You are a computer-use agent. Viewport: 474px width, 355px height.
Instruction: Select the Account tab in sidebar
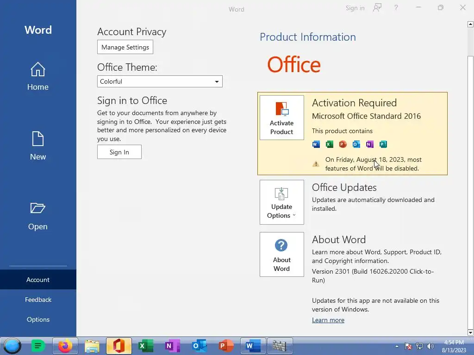(x=38, y=280)
